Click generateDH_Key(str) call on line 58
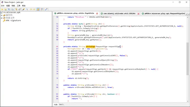 (102, 35)
